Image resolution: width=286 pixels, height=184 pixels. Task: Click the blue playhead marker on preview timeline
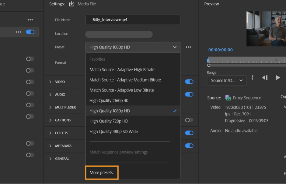point(208,60)
